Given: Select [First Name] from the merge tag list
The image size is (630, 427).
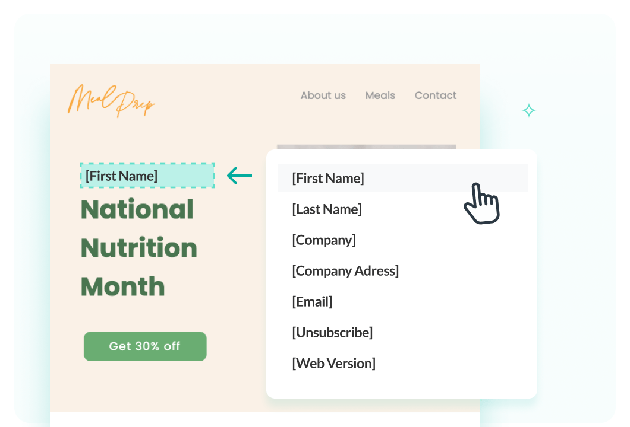Looking at the screenshot, I should pyautogui.click(x=402, y=178).
